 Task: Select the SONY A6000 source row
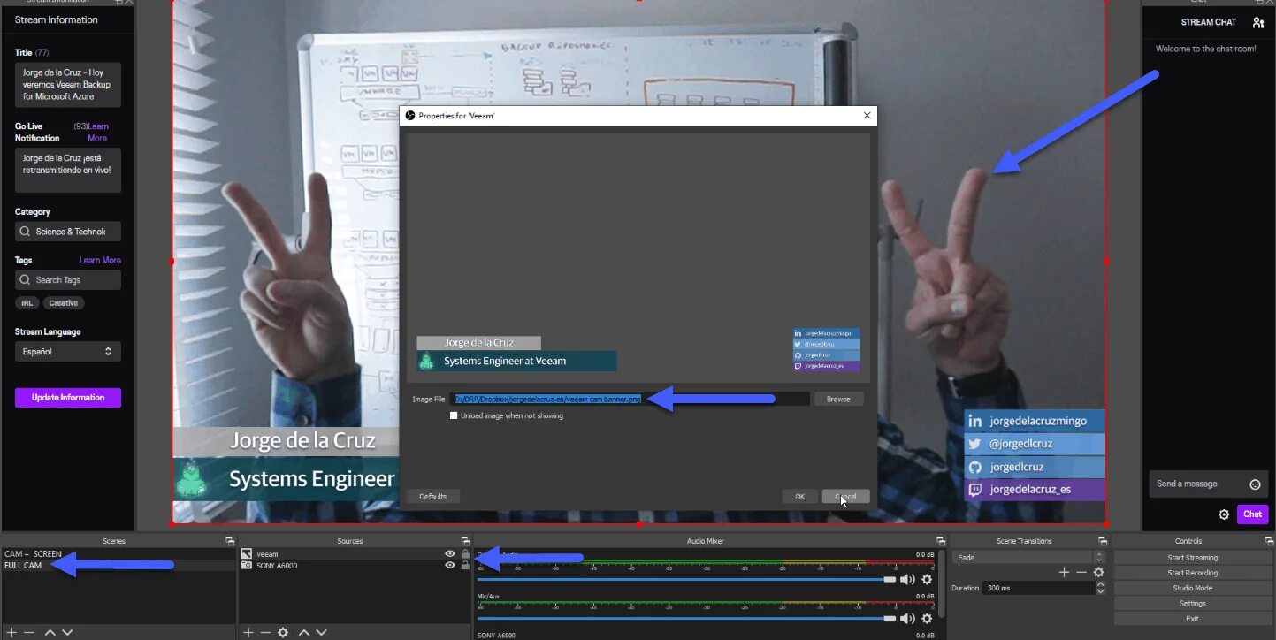355,565
